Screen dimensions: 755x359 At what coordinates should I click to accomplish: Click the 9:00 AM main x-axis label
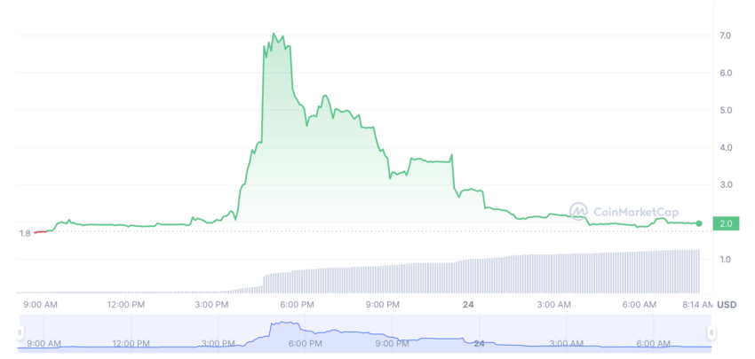tap(42, 305)
